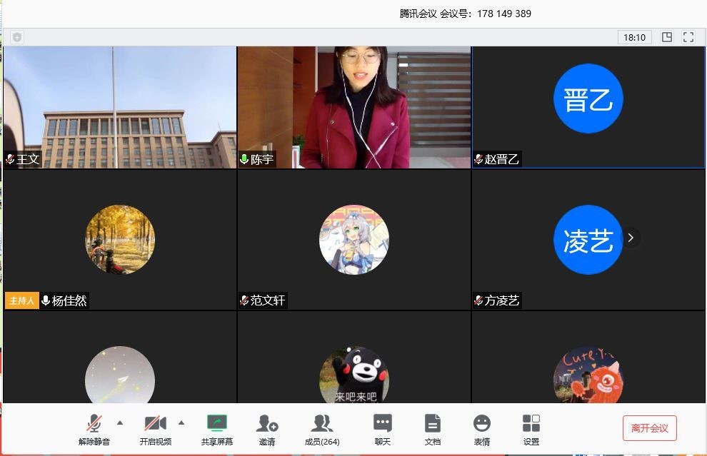Show the members list (成员 264)
The width and height of the screenshot is (707, 456).
tap(322, 428)
